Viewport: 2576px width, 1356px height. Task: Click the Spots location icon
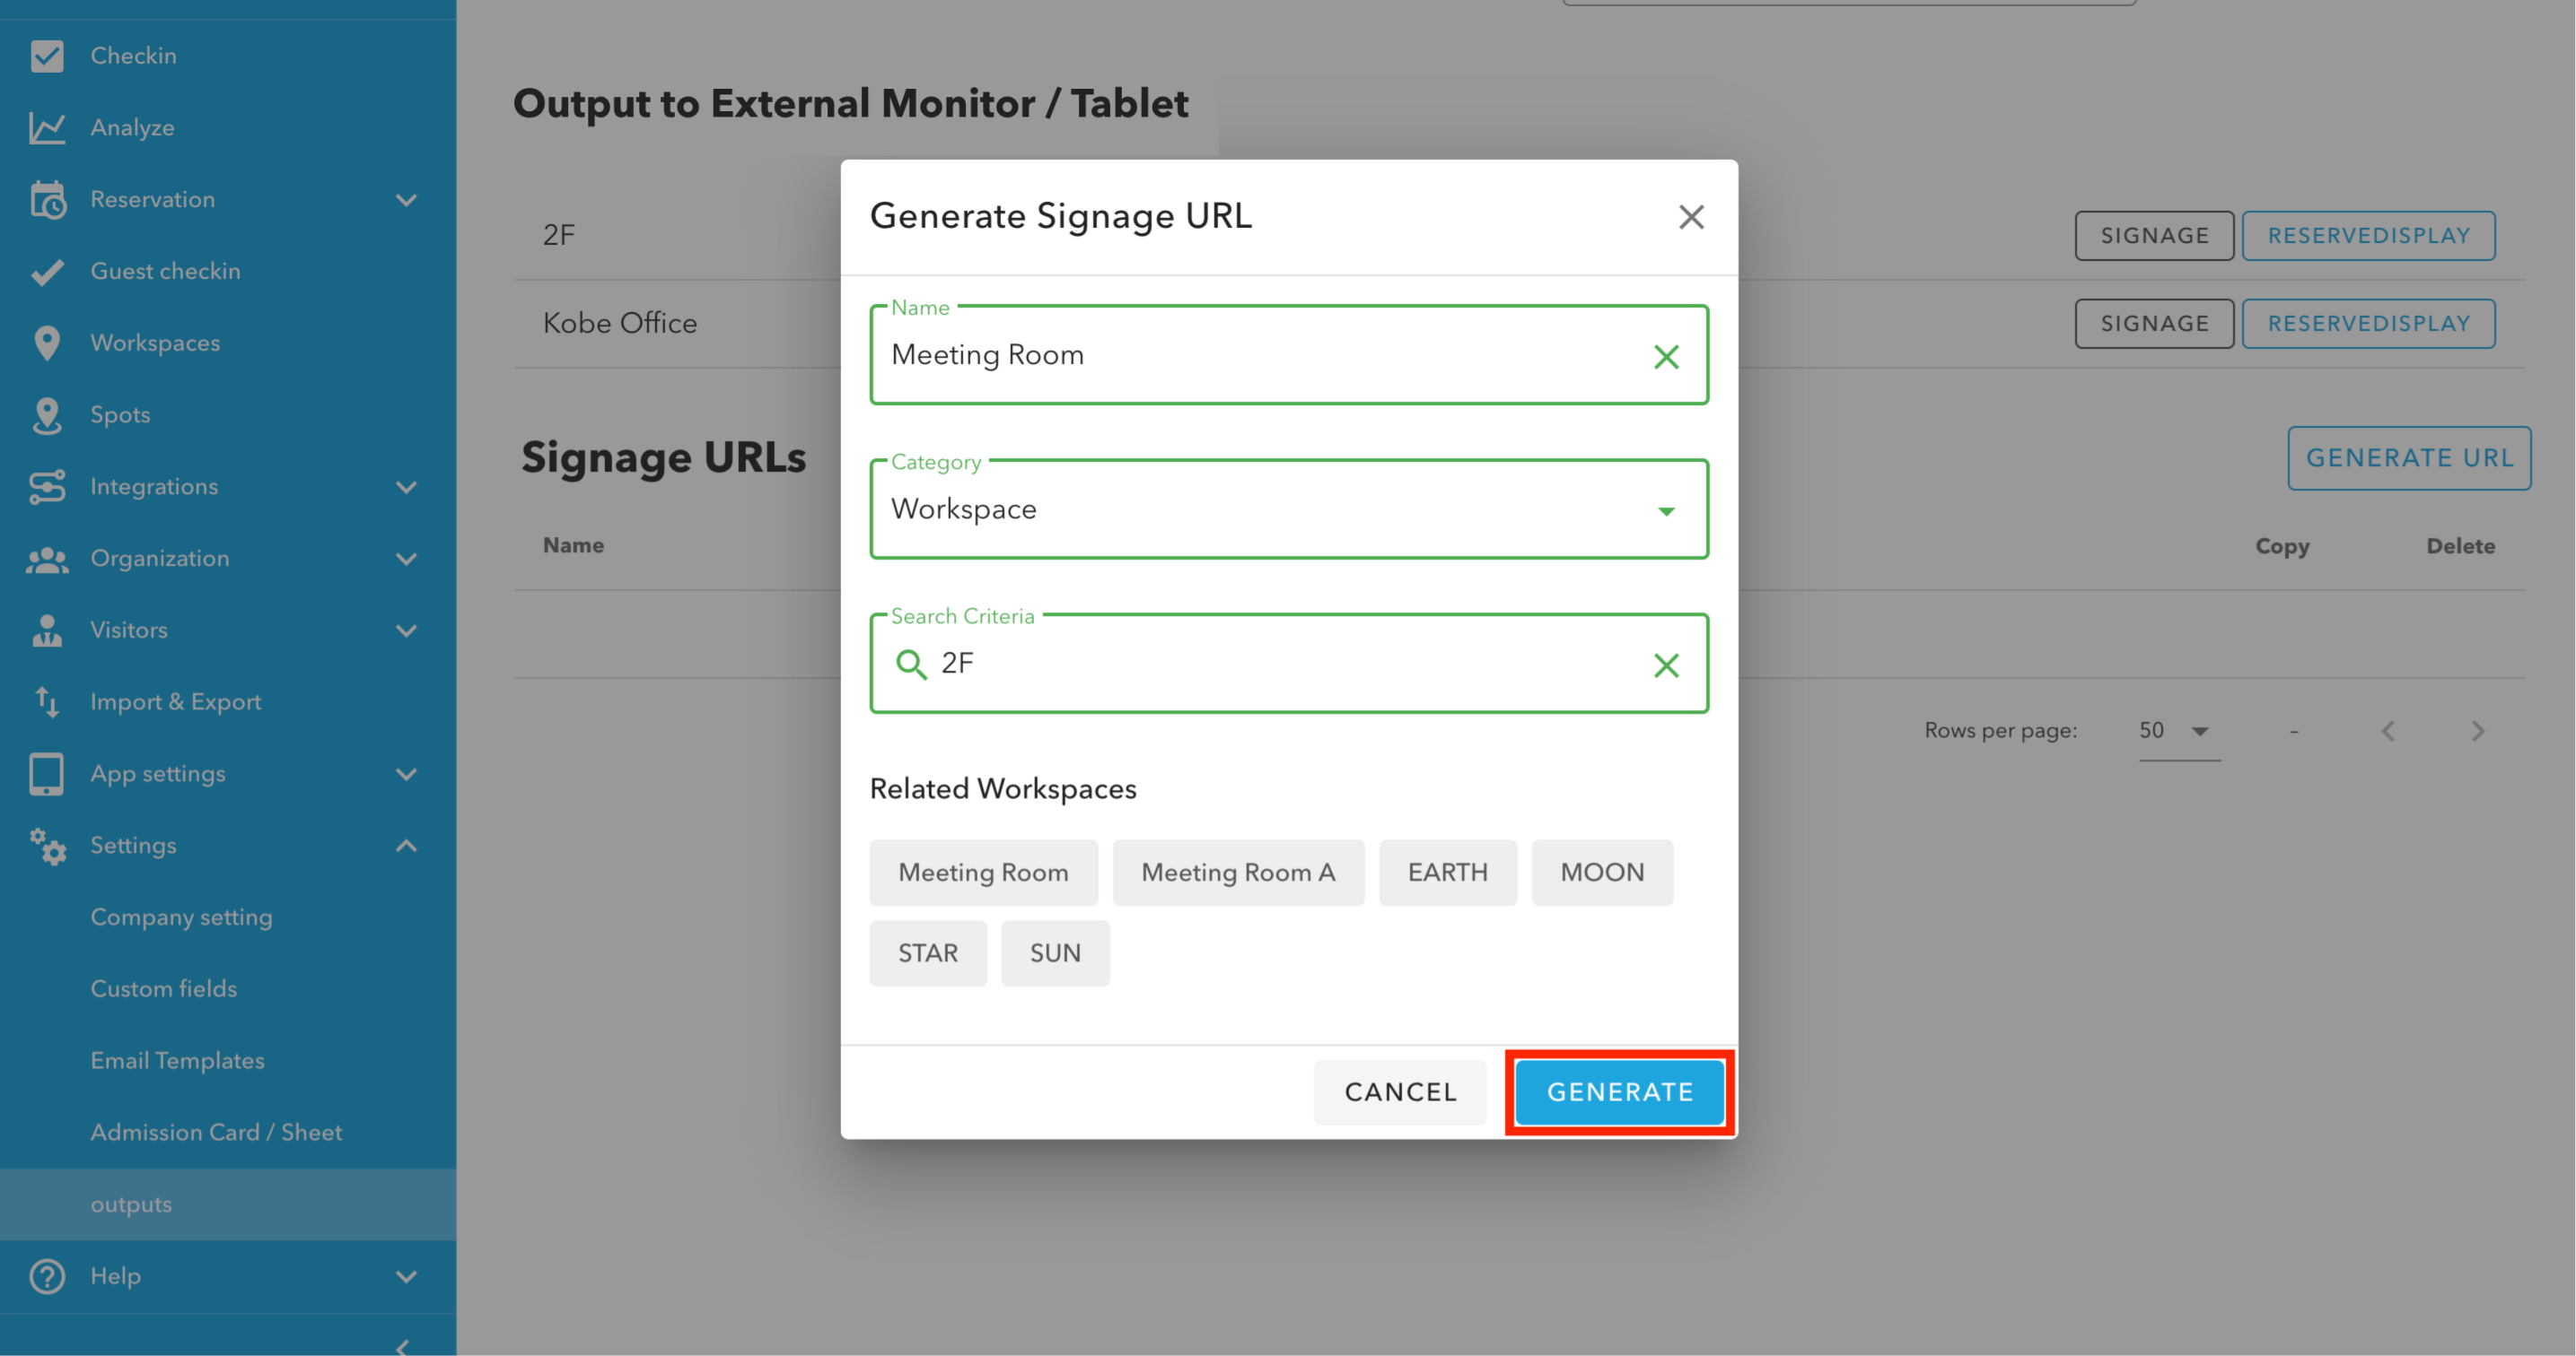tap(47, 416)
